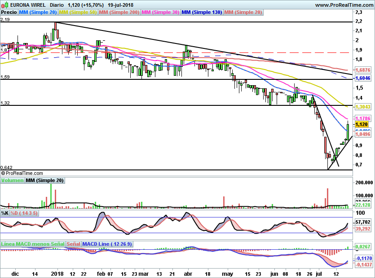The width and height of the screenshot is (375, 278).
Task: Select the 1,6876 moving average price tag
Action: [362, 70]
